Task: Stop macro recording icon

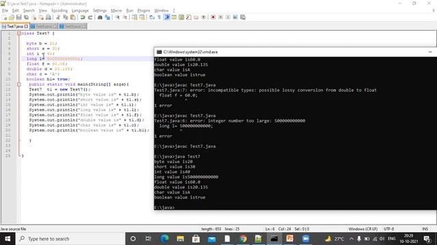Action: point(221,17)
